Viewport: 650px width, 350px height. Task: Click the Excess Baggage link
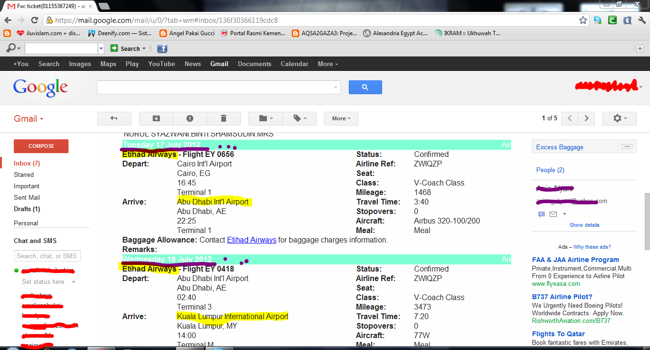pos(560,147)
